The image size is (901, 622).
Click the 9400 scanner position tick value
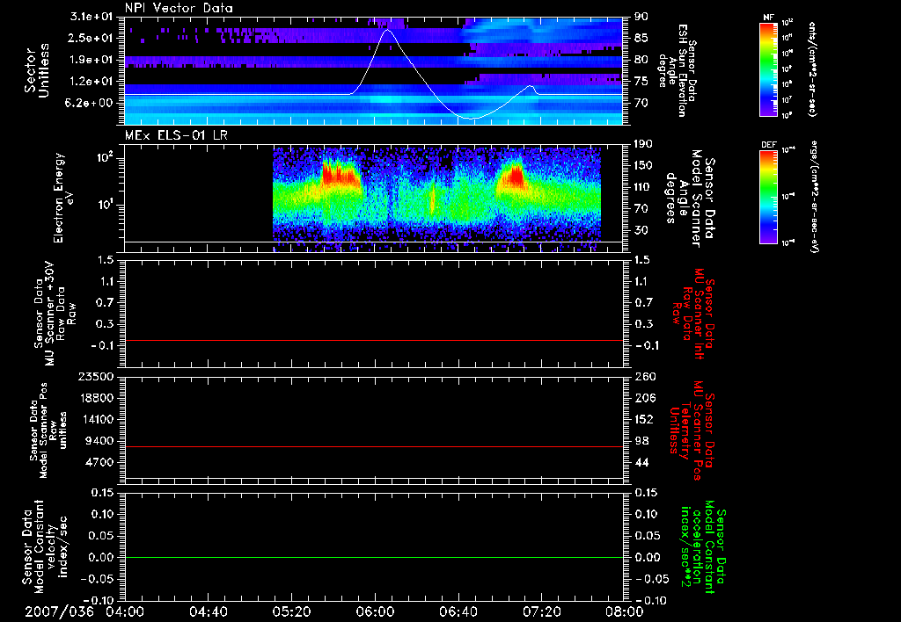[x=100, y=441]
